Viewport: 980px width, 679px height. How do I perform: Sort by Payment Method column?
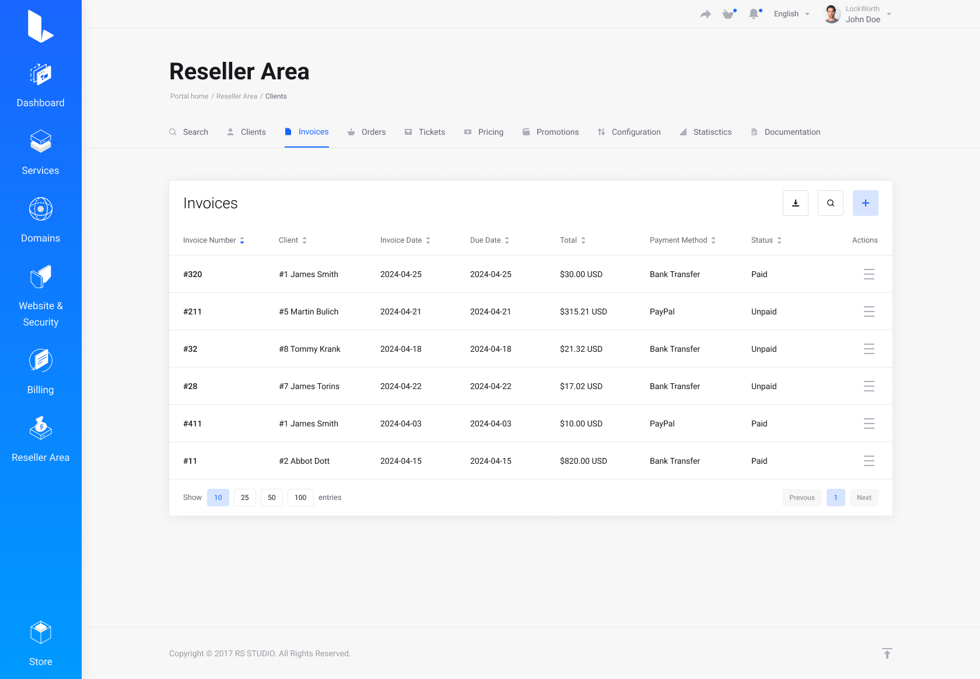click(x=682, y=240)
